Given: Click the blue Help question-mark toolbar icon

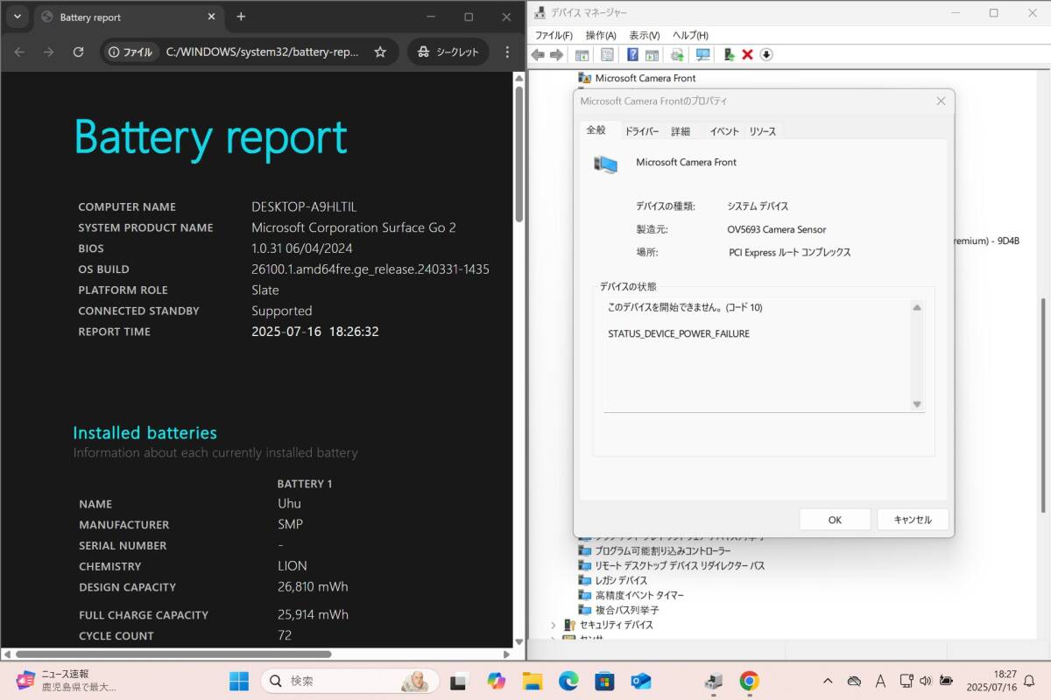Looking at the screenshot, I should [x=632, y=54].
